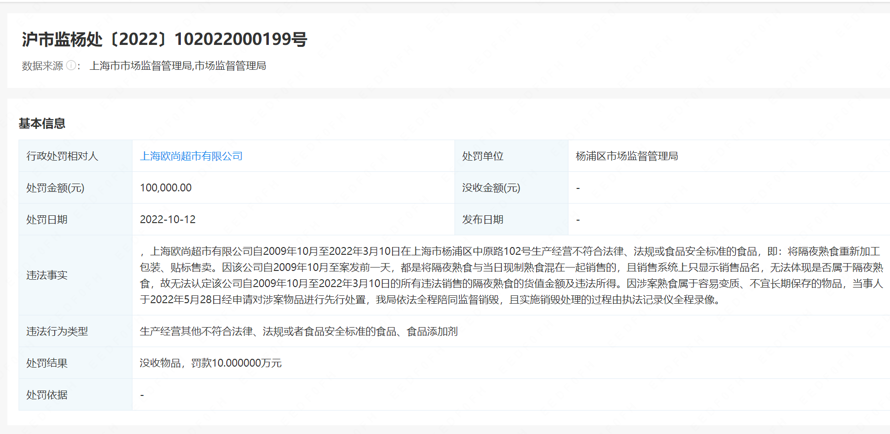Click the 处罚金额(元) label cell
890x434 pixels.
pos(55,188)
